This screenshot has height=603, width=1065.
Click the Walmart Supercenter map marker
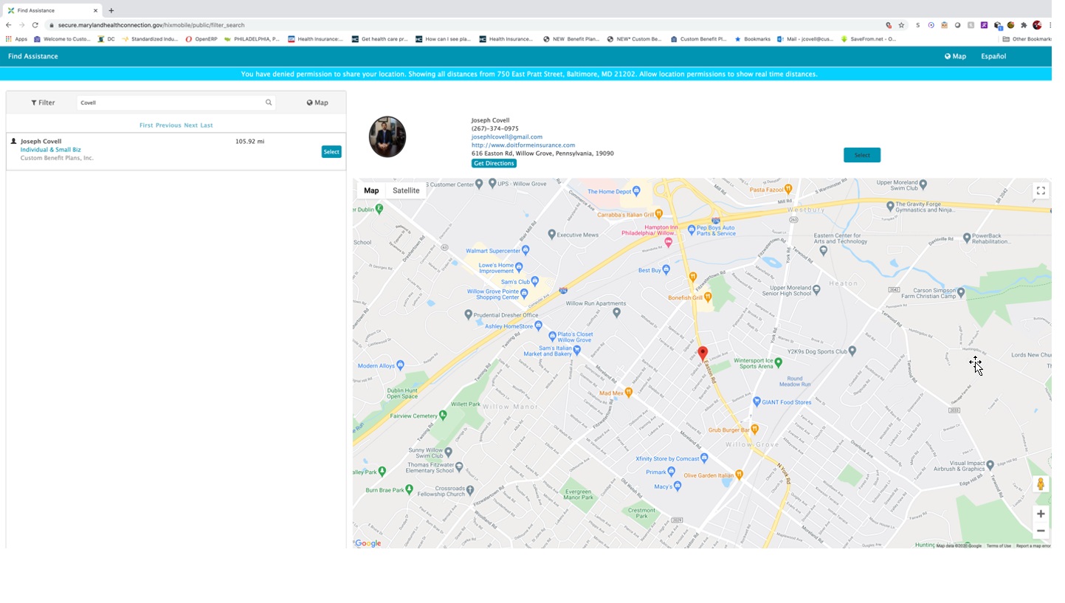(x=525, y=251)
